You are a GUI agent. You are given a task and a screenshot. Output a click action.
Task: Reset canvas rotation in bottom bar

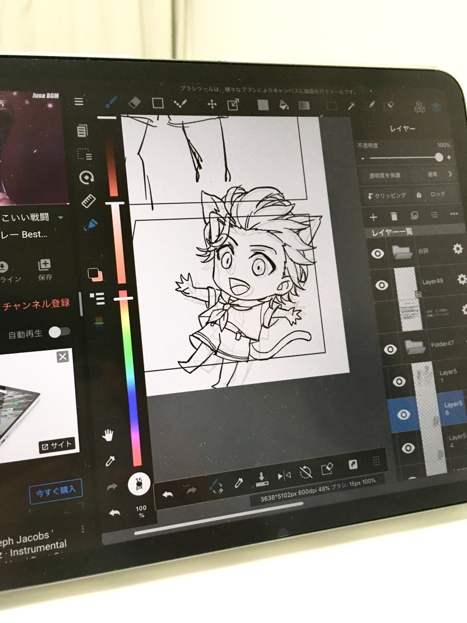click(305, 472)
